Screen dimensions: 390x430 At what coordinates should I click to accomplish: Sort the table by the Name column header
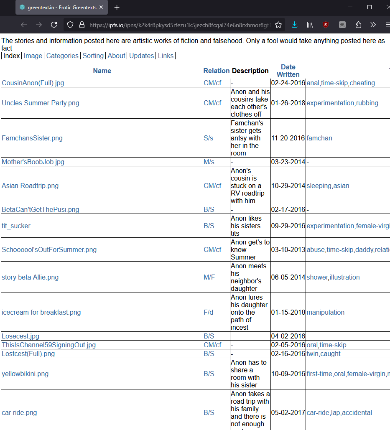coord(102,71)
